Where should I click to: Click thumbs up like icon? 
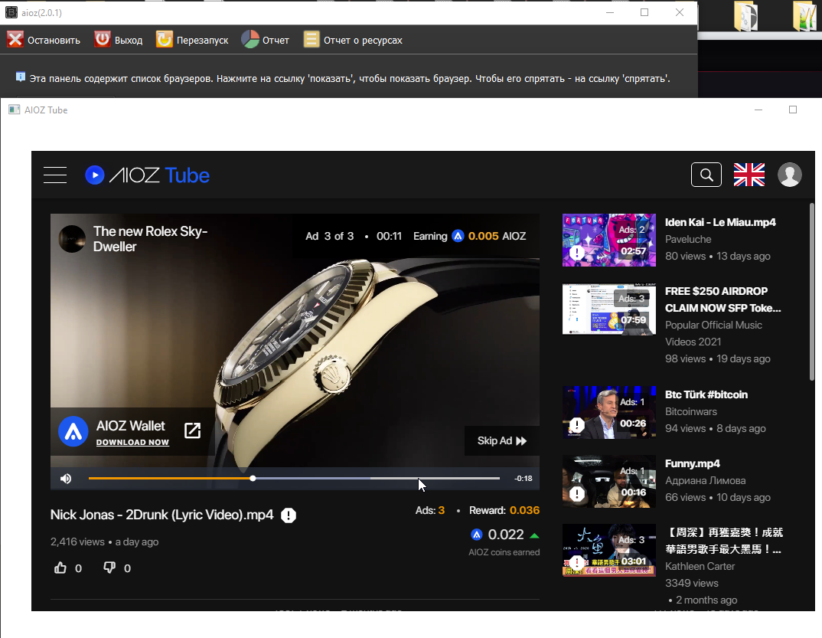60,568
